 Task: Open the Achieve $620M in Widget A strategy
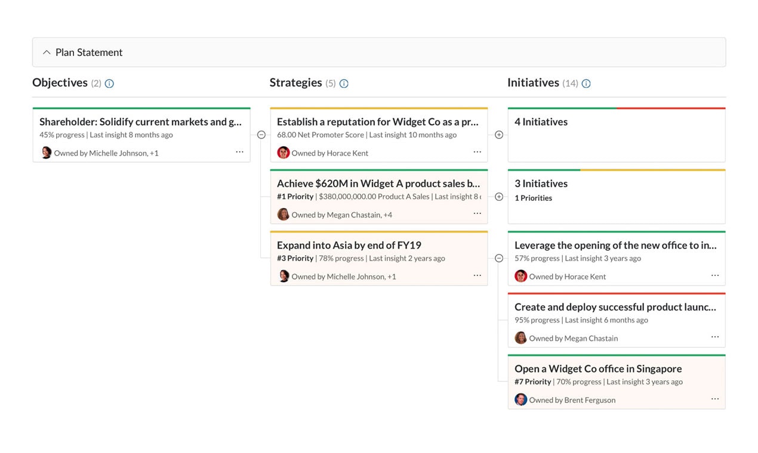pyautogui.click(x=378, y=184)
